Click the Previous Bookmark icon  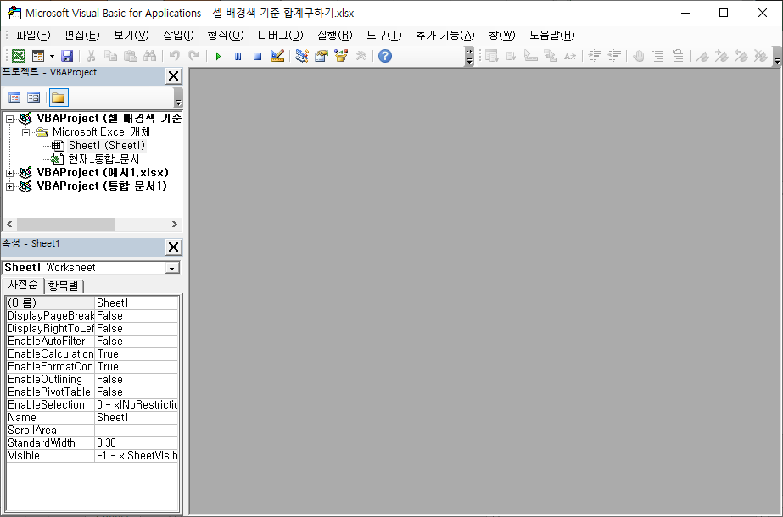point(741,56)
